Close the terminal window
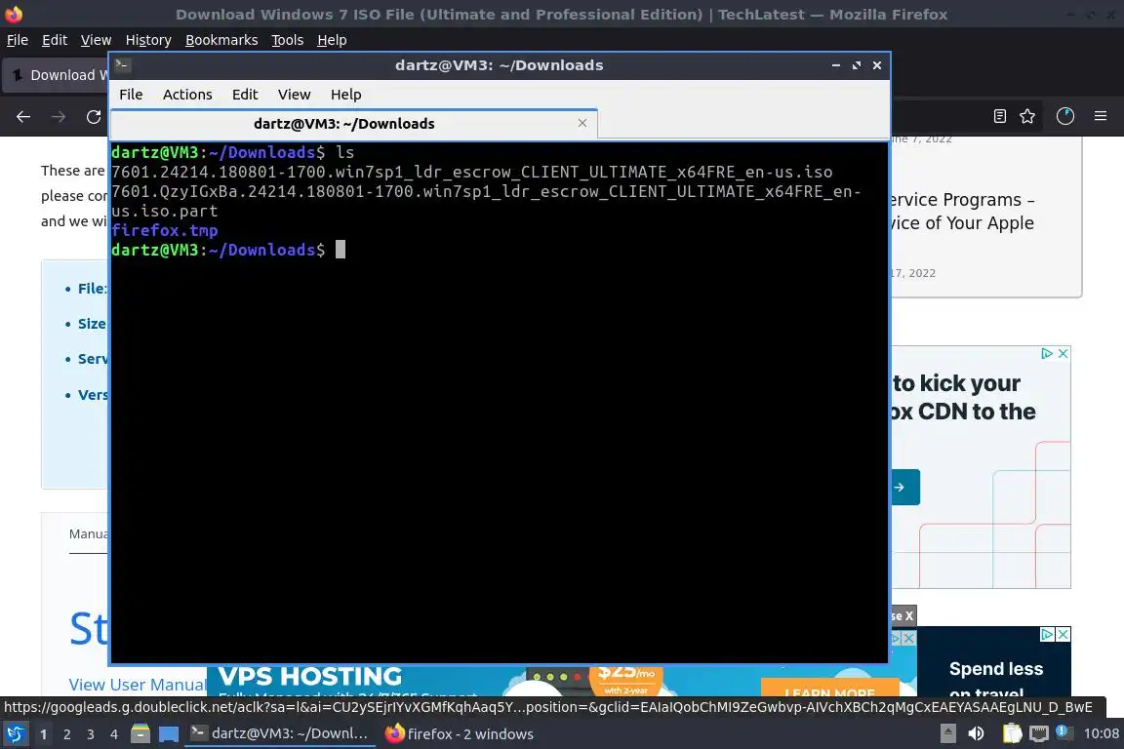Viewport: 1124px width, 749px height. coord(877,65)
